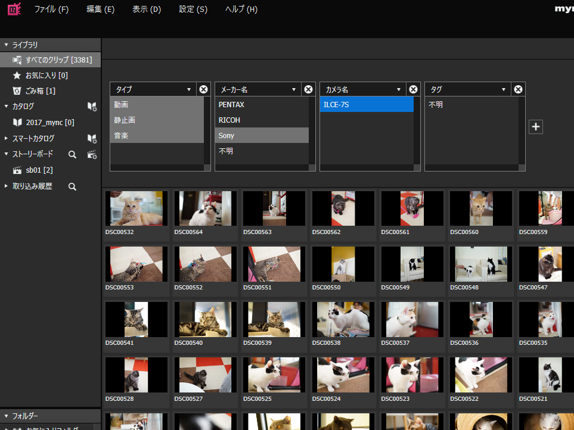The height and width of the screenshot is (430, 574).
Task: Remove the タグ filter with its X
Action: coord(519,89)
